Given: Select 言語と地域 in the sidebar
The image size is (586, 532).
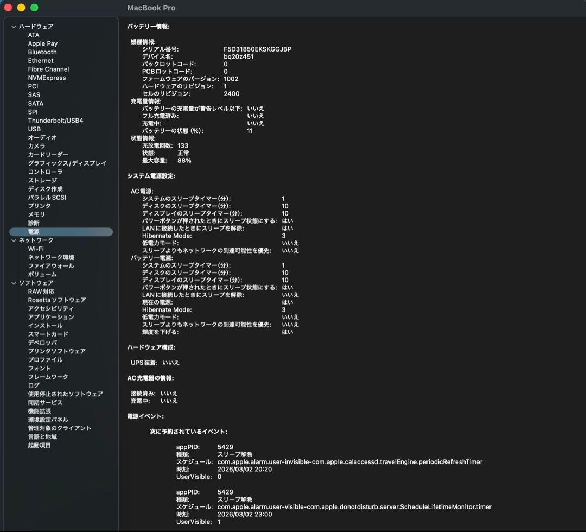Looking at the screenshot, I should coord(43,437).
